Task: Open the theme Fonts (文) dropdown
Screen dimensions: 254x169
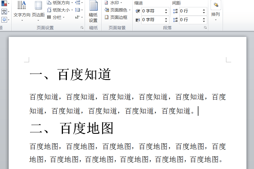Action: click(5, 12)
